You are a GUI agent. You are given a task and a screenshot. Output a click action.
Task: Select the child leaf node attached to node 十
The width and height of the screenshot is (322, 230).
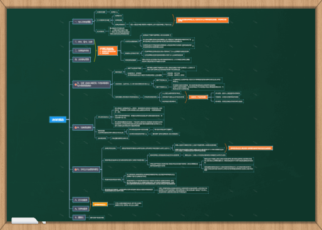tap(96, 217)
